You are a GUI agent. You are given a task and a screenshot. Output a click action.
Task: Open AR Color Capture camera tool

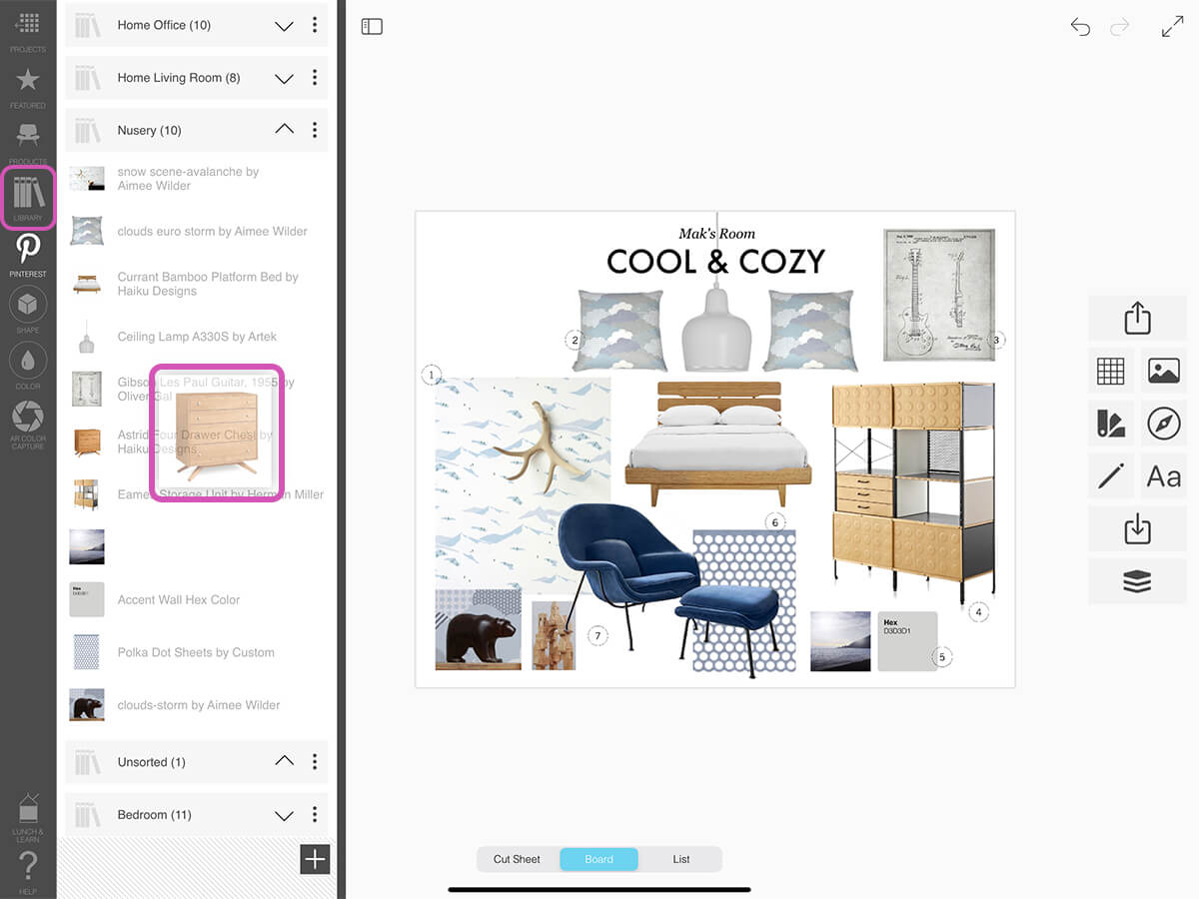[x=28, y=424]
